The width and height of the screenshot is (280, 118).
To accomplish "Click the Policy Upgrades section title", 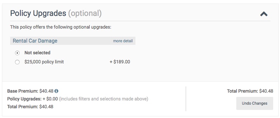I will pos(38,14).
